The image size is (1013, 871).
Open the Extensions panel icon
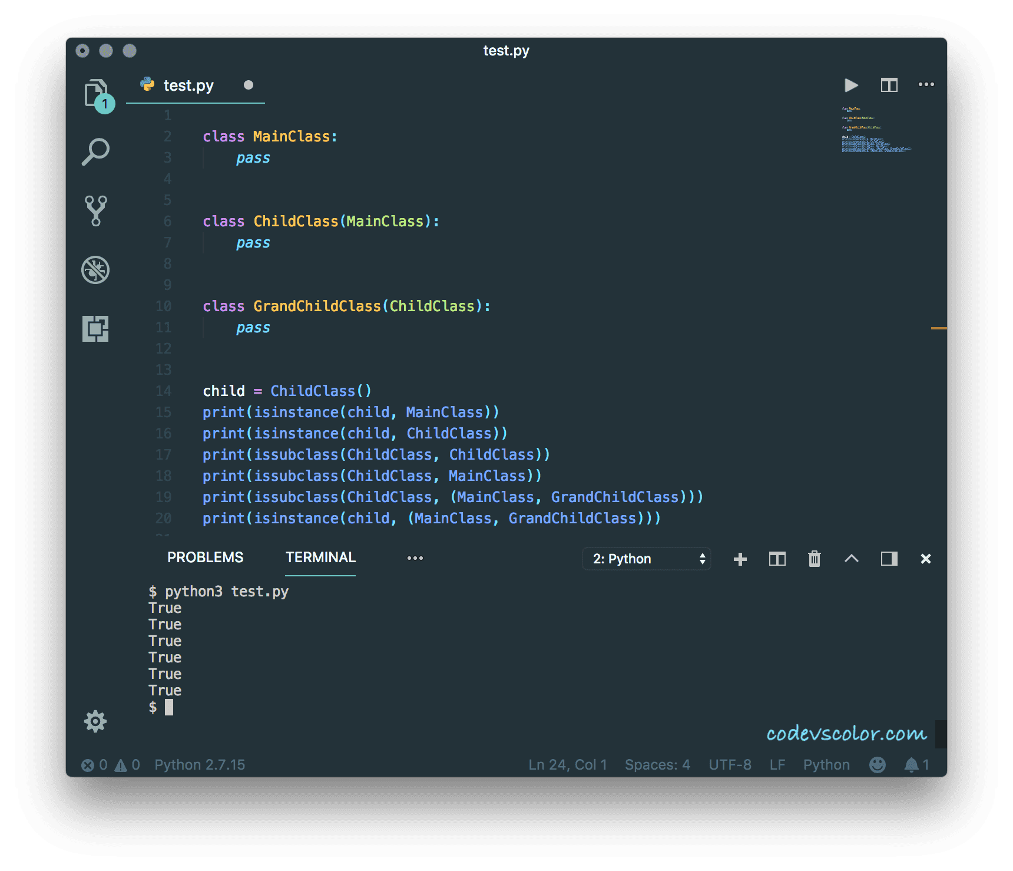coord(95,328)
